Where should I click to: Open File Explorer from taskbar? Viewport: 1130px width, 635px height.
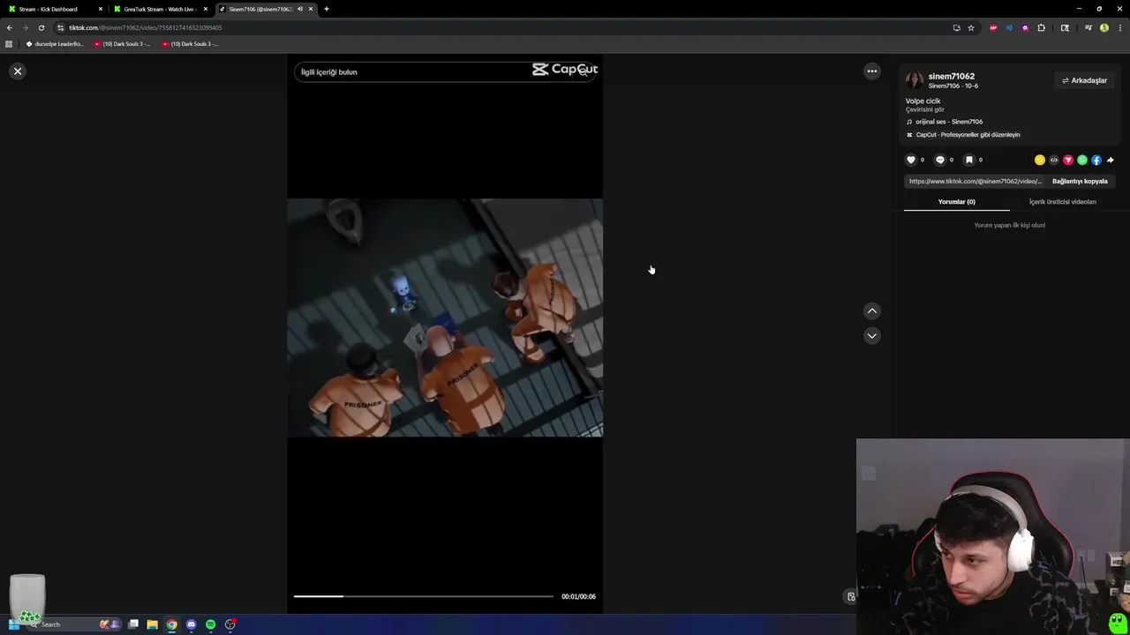tap(153, 624)
